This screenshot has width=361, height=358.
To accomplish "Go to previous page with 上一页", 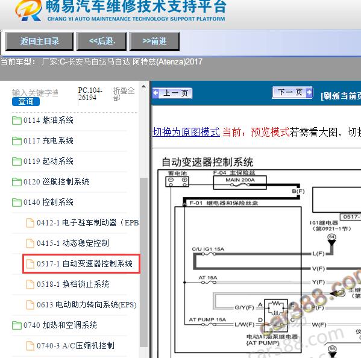I will tap(172, 93).
